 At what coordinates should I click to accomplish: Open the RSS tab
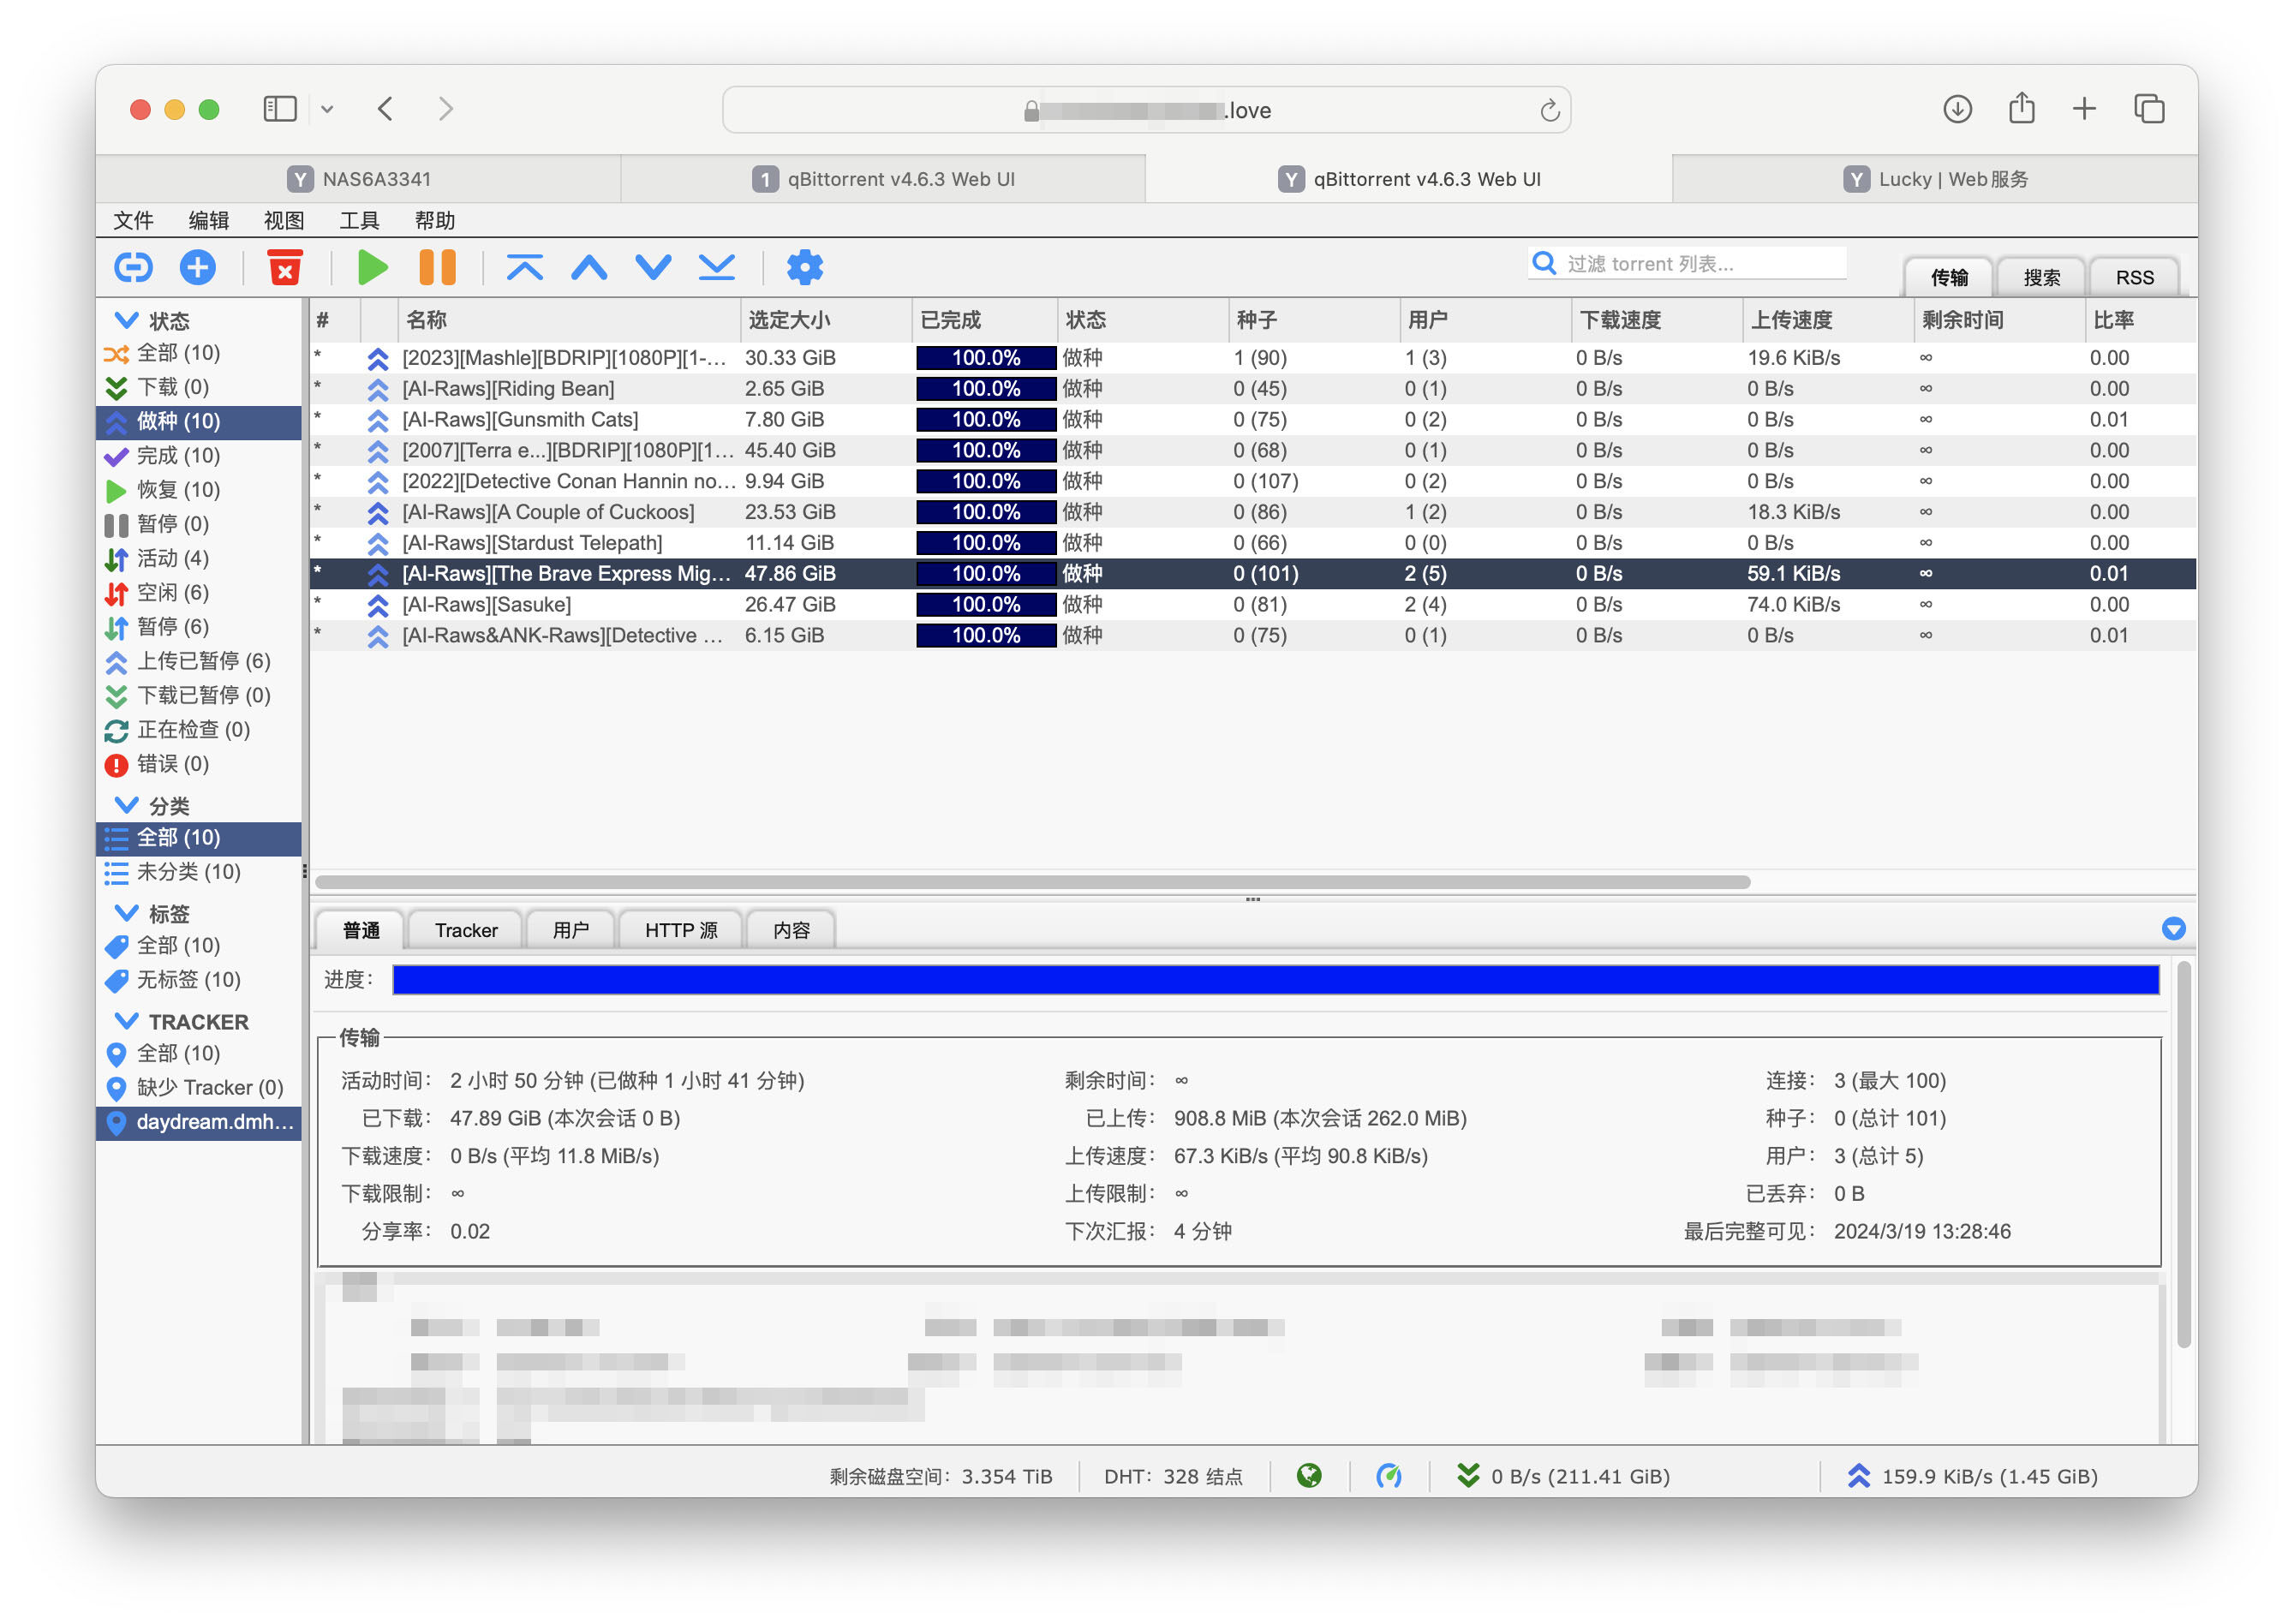pos(2134,277)
